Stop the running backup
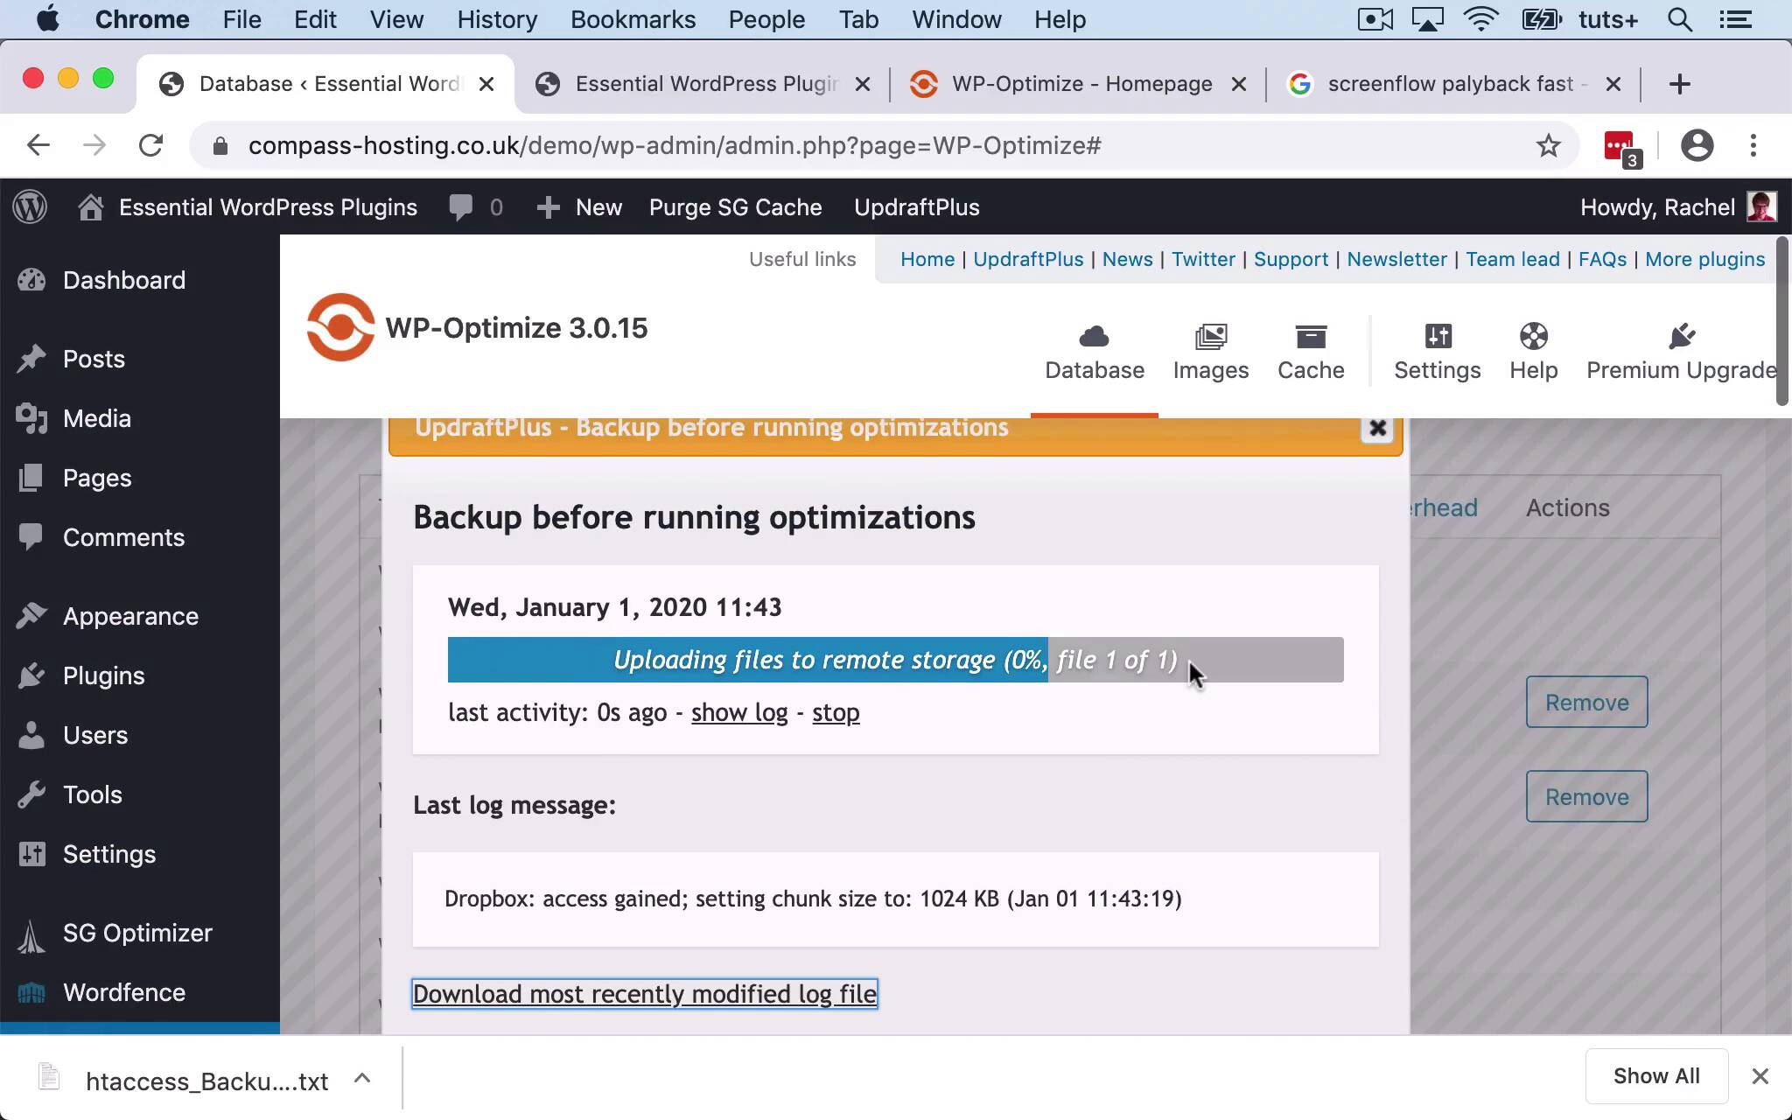The image size is (1792, 1120). (836, 712)
